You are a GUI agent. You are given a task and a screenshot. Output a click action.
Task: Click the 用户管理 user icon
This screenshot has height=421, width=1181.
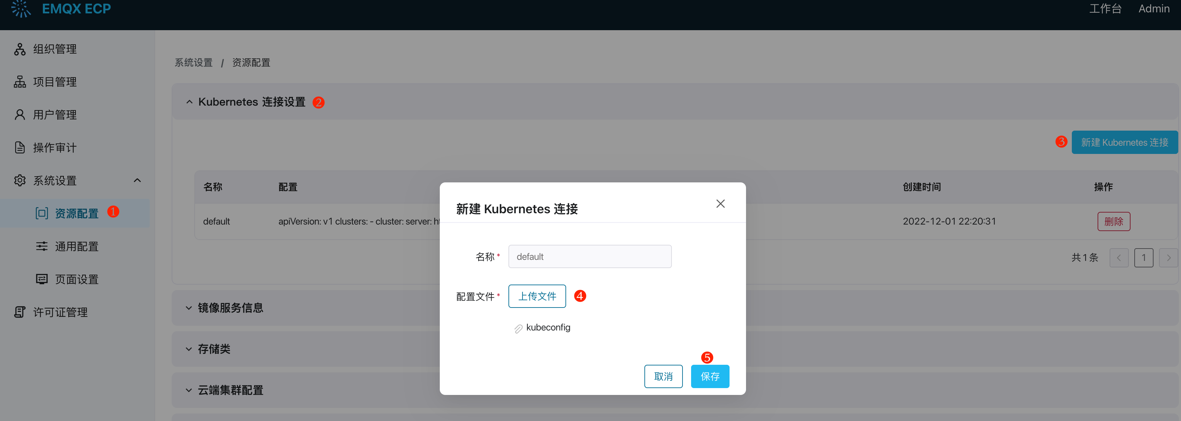click(19, 115)
